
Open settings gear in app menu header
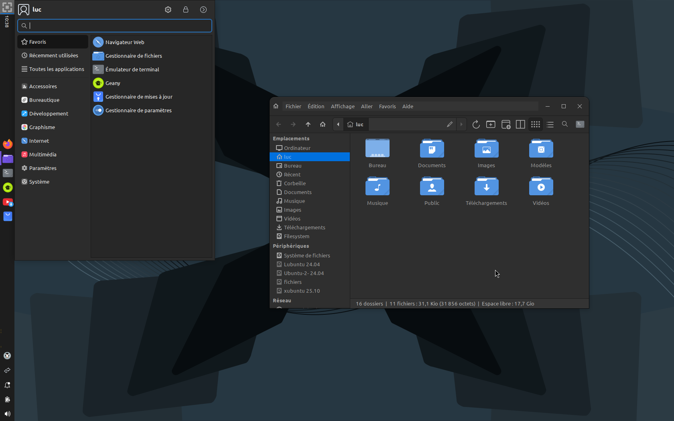point(168,10)
